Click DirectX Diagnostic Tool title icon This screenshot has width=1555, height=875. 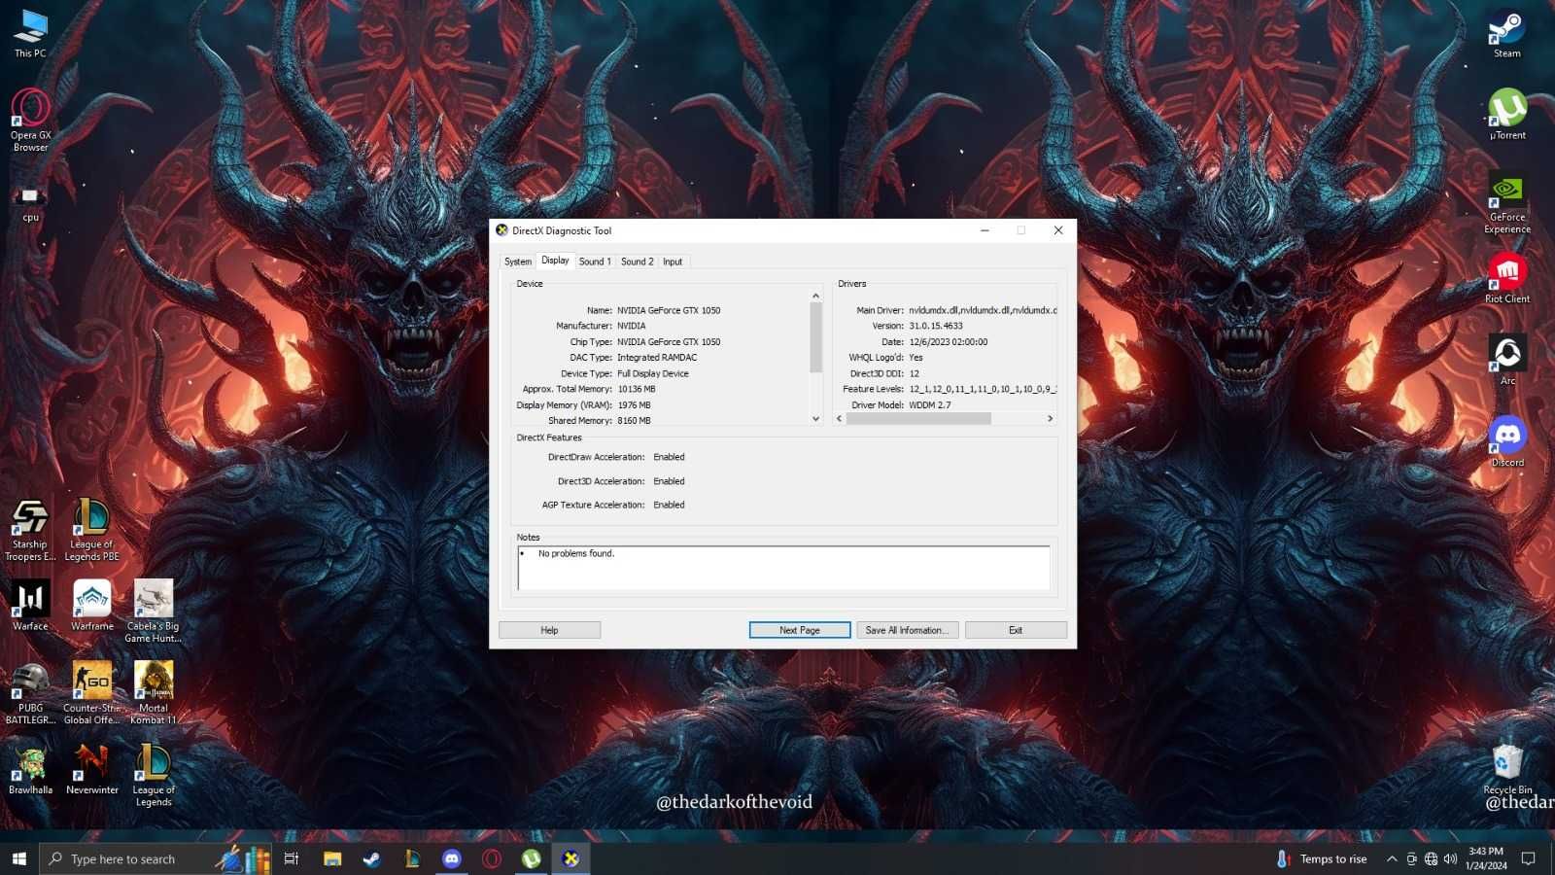tap(502, 230)
